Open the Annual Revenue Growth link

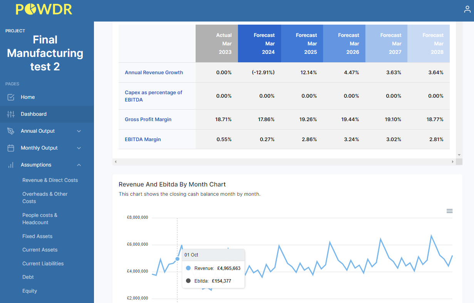point(154,72)
